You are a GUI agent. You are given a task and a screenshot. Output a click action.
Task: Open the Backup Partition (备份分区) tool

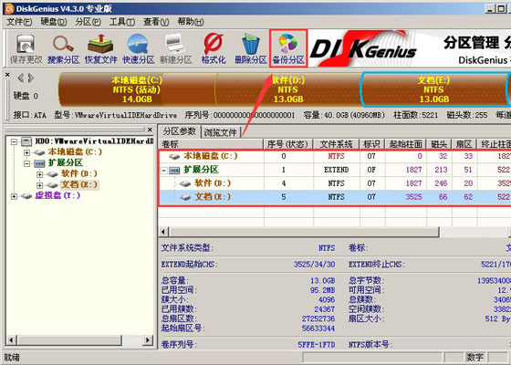click(x=288, y=49)
